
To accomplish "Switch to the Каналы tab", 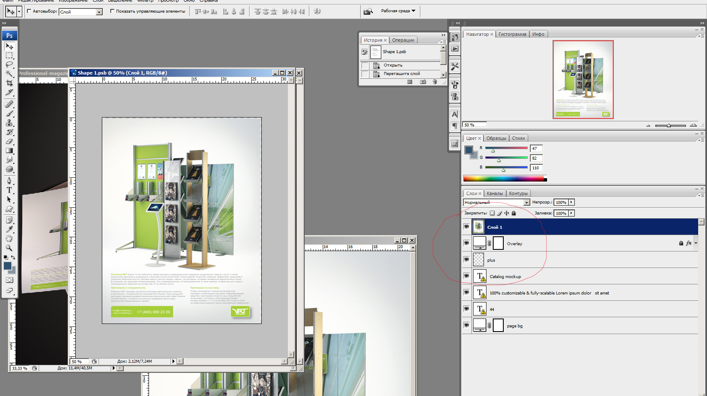I will [x=494, y=193].
